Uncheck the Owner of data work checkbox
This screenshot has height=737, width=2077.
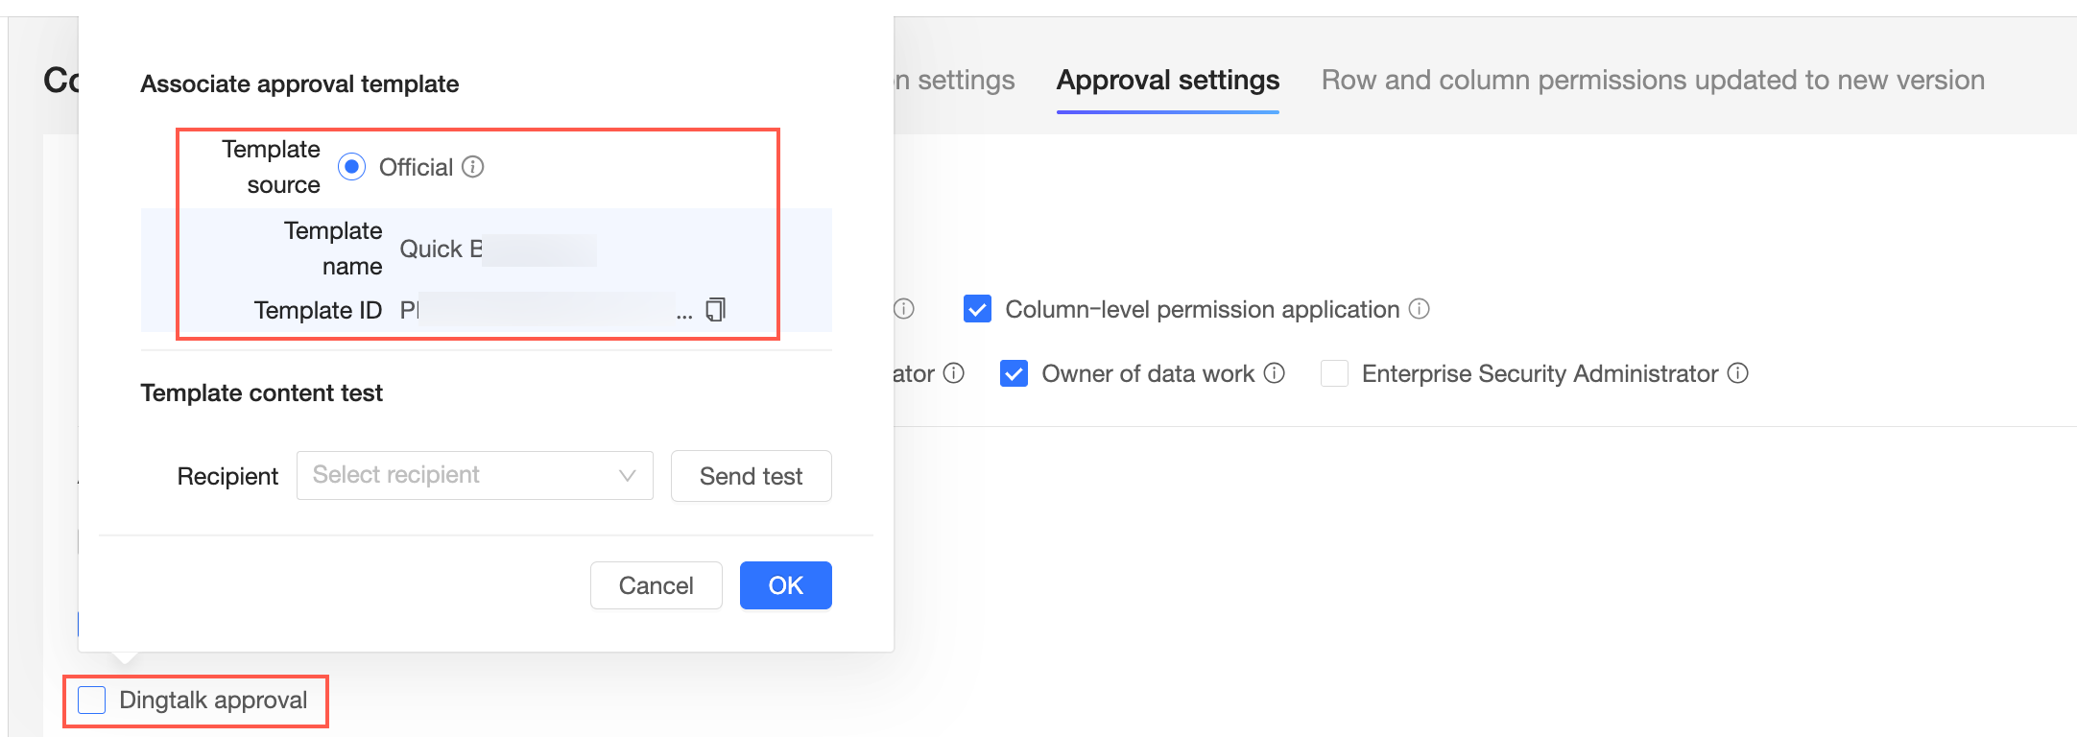click(1014, 373)
